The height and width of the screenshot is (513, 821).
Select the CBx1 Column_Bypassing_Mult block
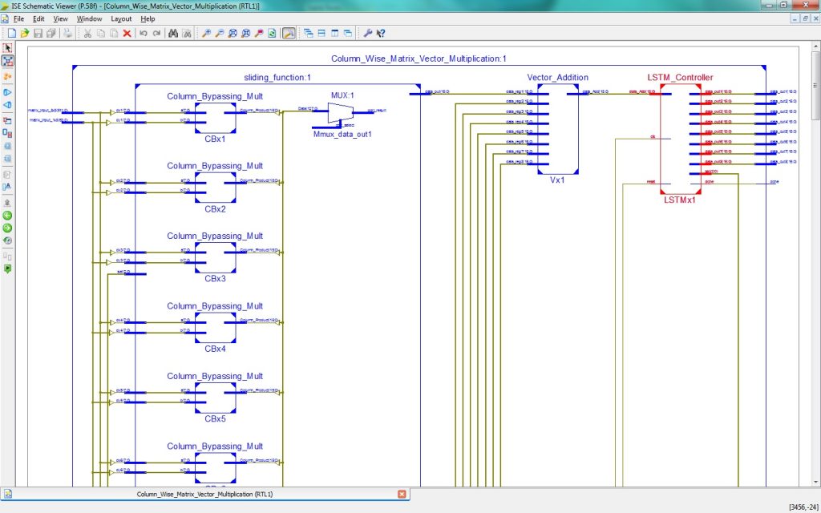[x=215, y=117]
